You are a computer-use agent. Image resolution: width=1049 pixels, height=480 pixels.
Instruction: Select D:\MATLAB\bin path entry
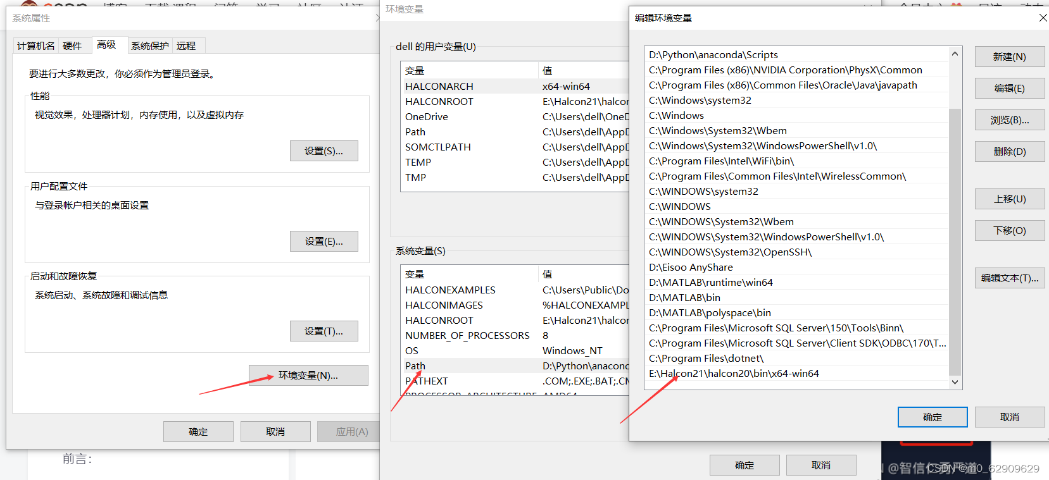[796, 298]
